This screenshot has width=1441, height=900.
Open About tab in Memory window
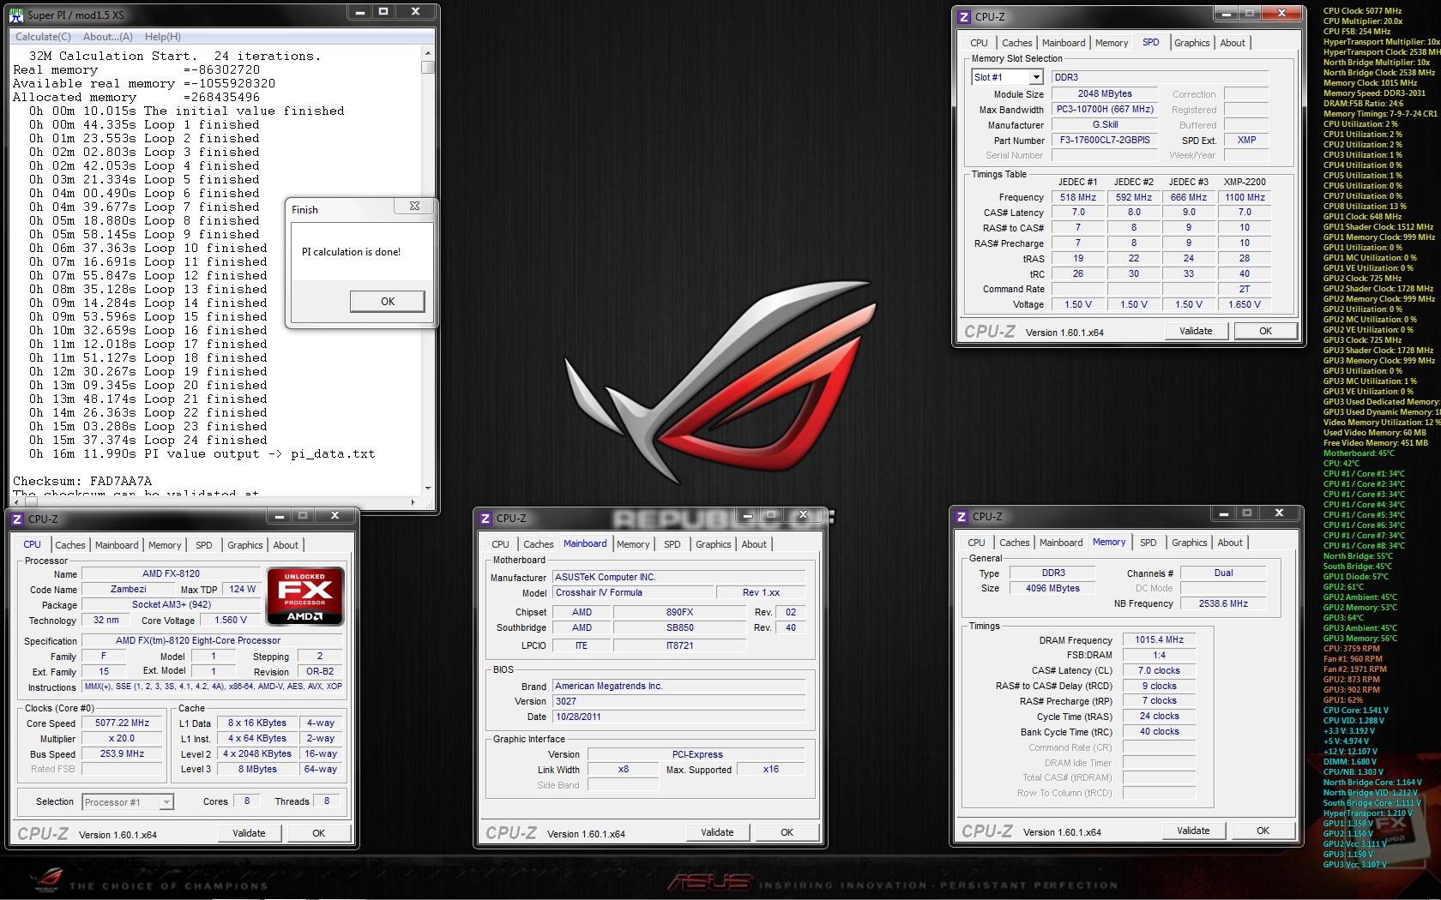point(1230,543)
